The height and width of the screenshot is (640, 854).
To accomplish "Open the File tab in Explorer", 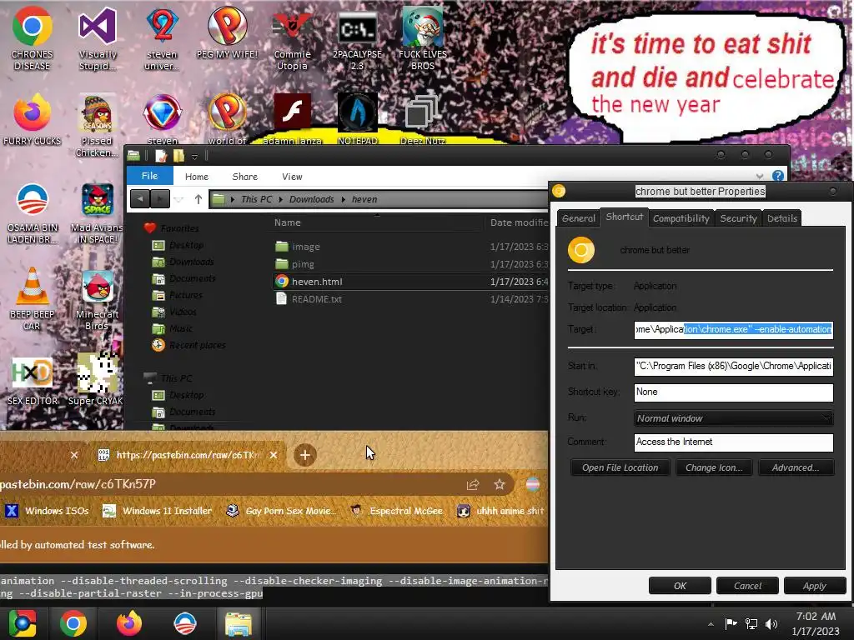I will [150, 176].
